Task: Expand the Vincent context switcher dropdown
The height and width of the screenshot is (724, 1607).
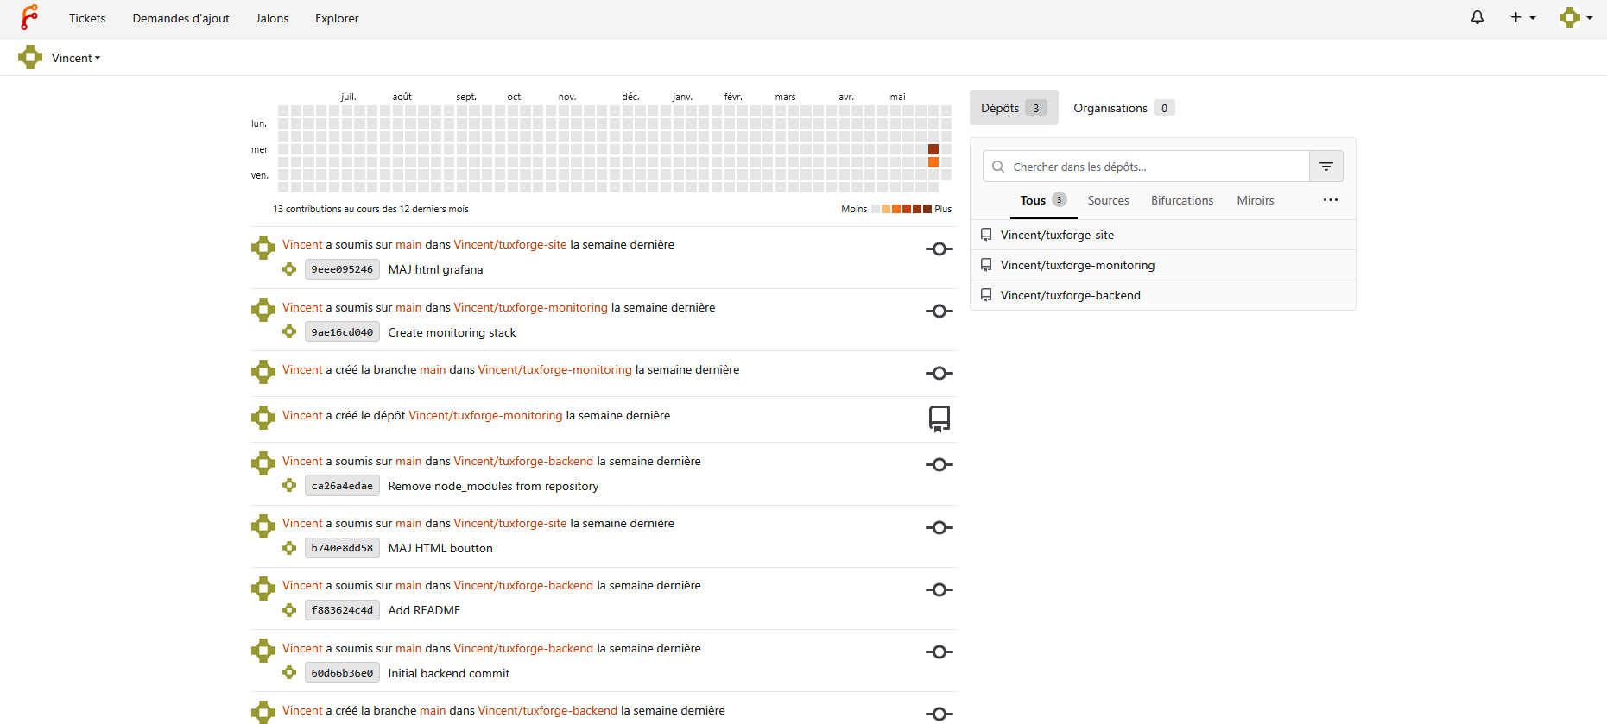Action: pyautogui.click(x=76, y=58)
